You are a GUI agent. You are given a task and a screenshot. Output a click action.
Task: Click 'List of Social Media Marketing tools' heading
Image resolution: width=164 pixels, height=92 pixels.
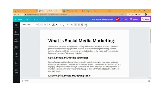pyautogui.click(x=69, y=76)
